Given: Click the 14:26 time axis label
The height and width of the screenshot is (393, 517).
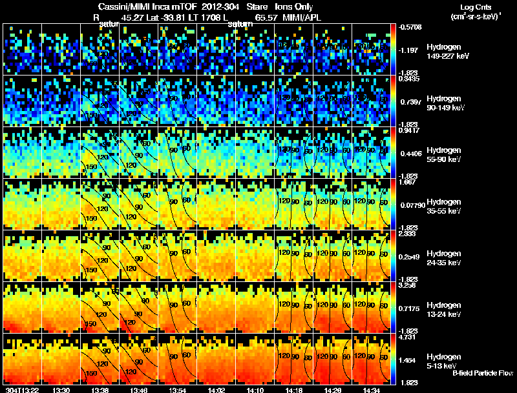Looking at the screenshot, I should tap(333, 390).
